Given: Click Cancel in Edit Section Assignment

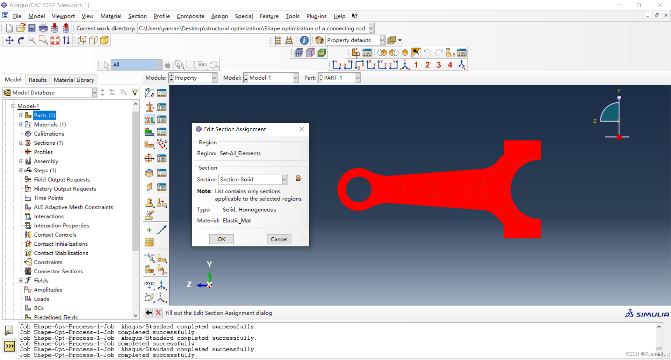Looking at the screenshot, I should pos(279,239).
